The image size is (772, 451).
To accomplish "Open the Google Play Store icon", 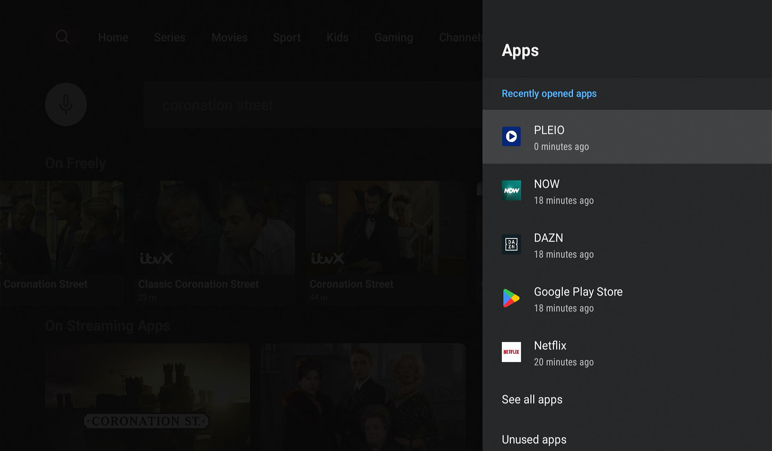I will coord(511,298).
